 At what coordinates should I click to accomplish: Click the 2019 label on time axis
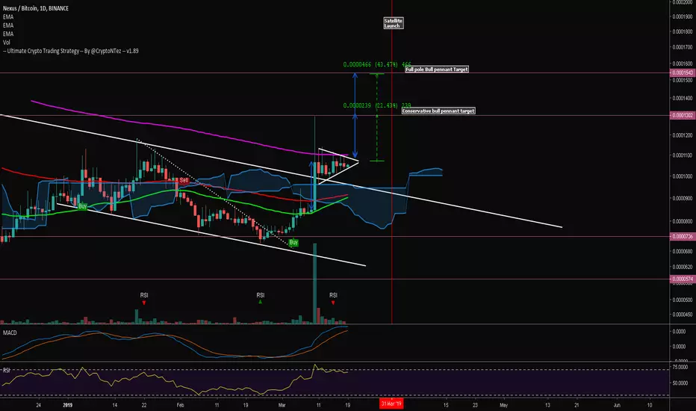(x=67, y=405)
